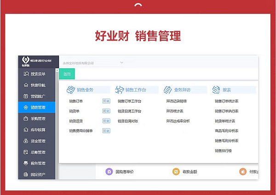
Task: Open the 销售费用分摊单 link
Action: [x=81, y=131]
